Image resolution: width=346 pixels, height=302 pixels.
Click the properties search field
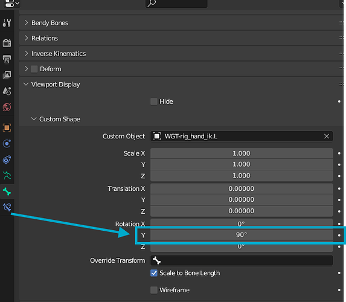[x=176, y=3]
